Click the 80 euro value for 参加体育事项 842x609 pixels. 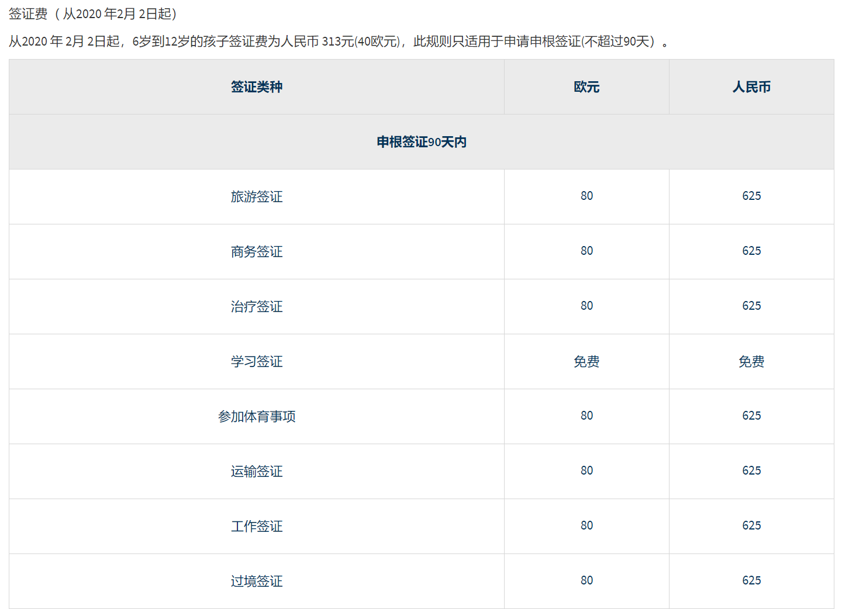(x=586, y=416)
